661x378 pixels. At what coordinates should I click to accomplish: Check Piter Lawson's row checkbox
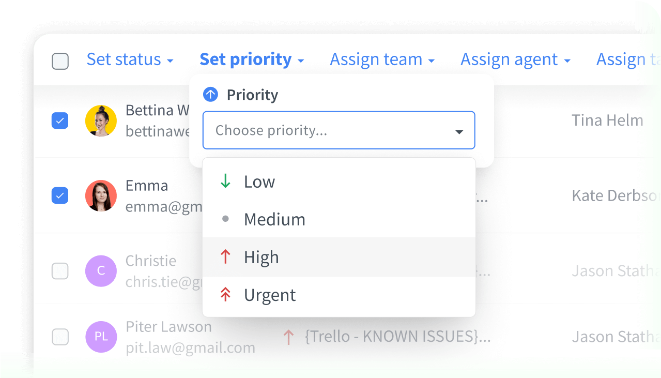tap(60, 337)
